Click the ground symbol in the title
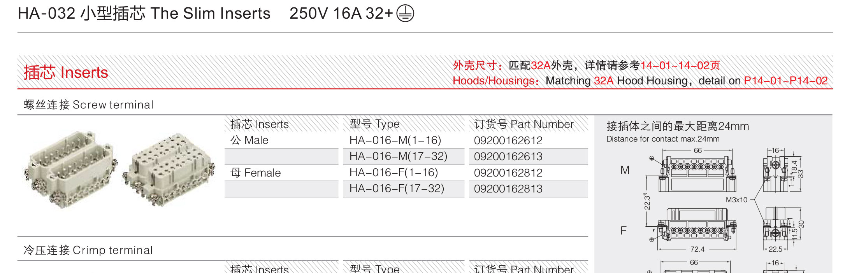852x273 pixels. point(405,14)
